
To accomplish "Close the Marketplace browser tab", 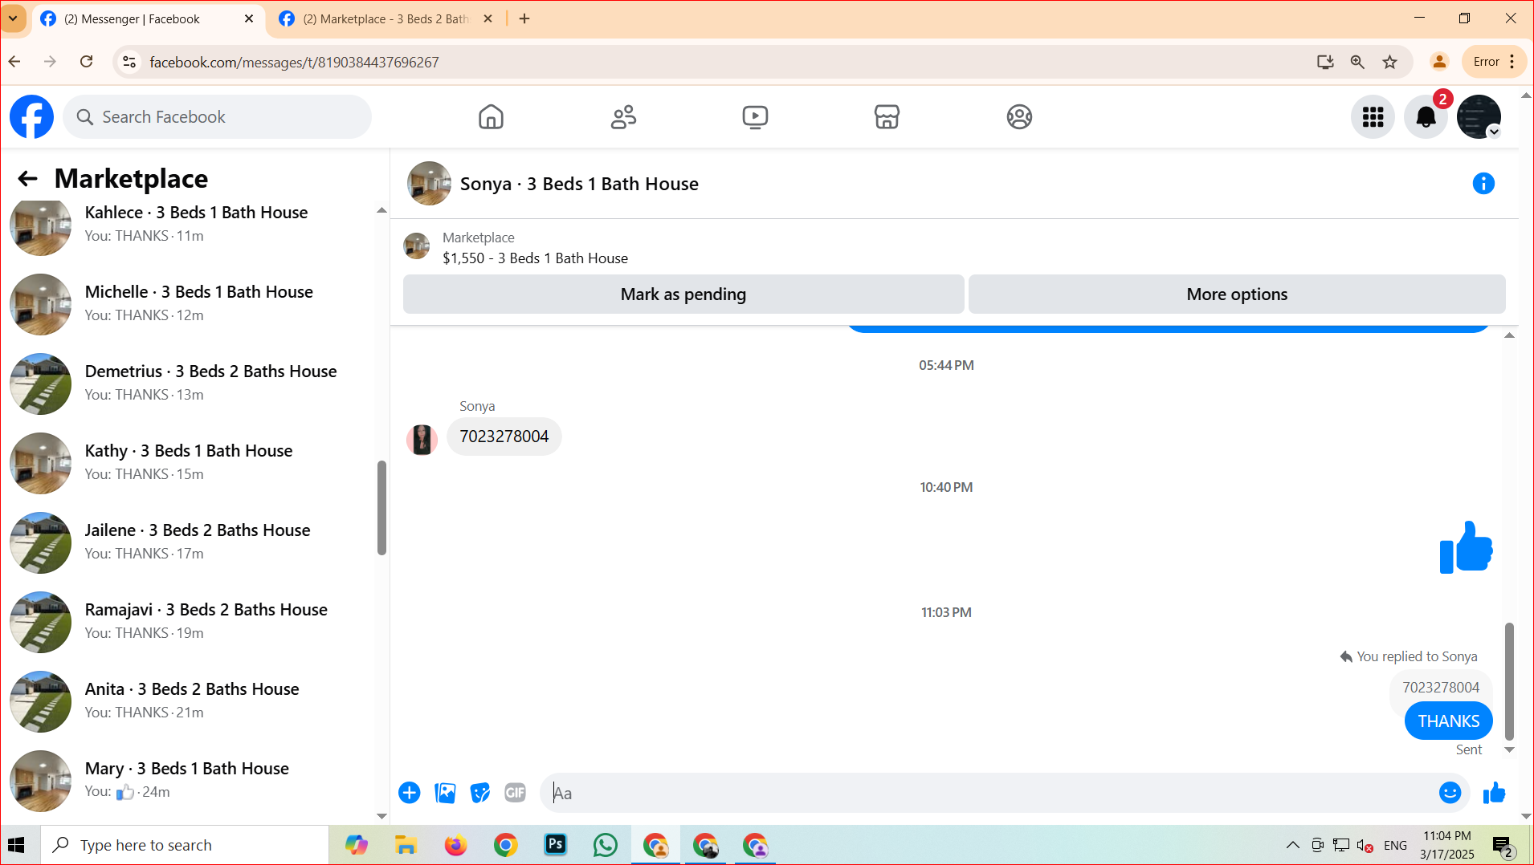I will tap(488, 18).
